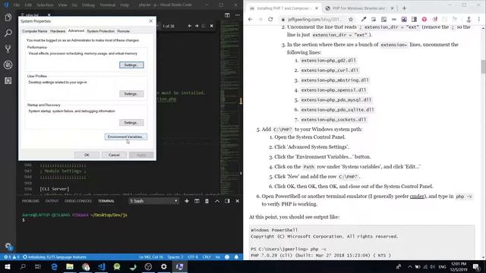This screenshot has width=486, height=273.
Task: Close the Installing PHP 7 and Composer tab
Action: (x=316, y=8)
